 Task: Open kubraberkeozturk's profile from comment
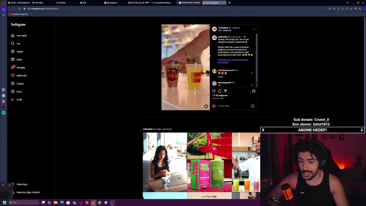coord(226,70)
